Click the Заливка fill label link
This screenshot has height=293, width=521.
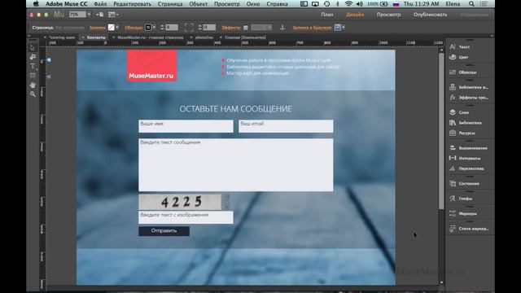[x=98, y=28]
